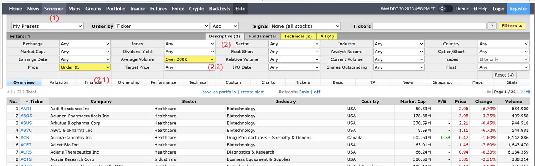The width and height of the screenshot is (535, 166).
Task: Click Aurora Cannabis Inc company cell
Action: [x=101, y=137]
